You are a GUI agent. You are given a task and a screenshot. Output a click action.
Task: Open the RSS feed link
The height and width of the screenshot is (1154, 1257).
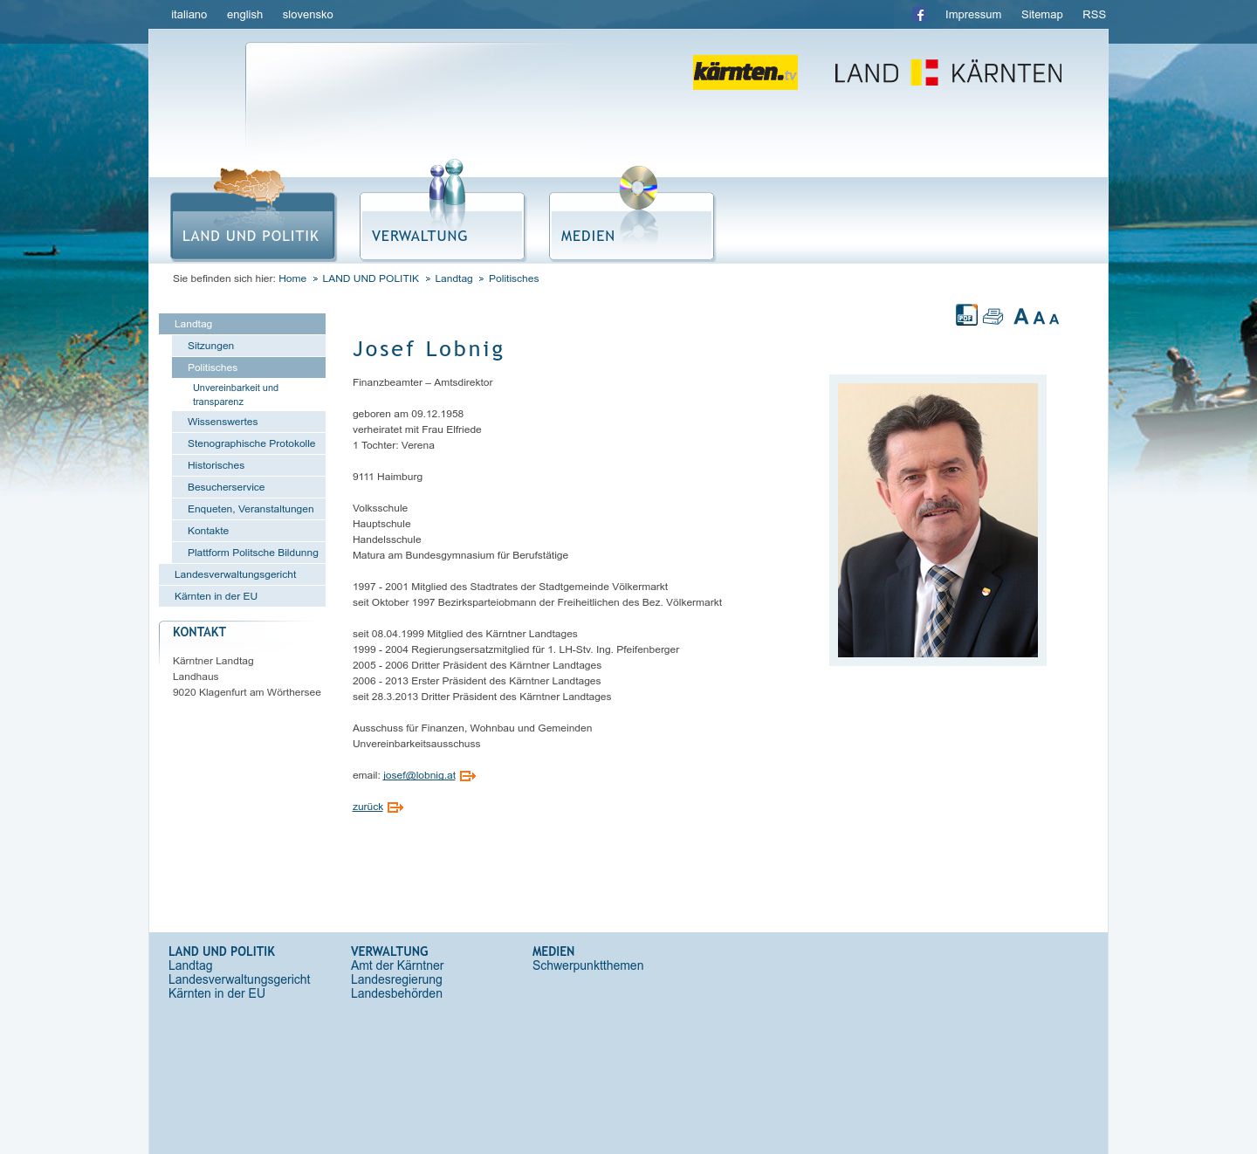(x=1094, y=15)
